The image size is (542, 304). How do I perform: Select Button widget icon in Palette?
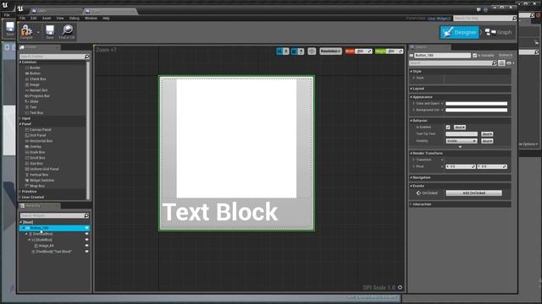click(27, 73)
